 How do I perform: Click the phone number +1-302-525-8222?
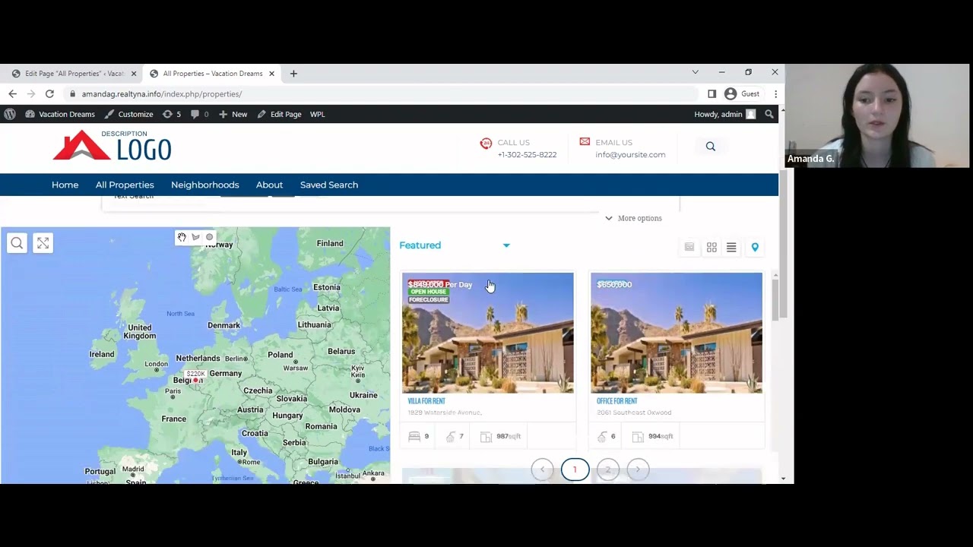point(527,155)
